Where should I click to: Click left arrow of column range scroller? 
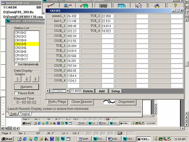coord(48,91)
